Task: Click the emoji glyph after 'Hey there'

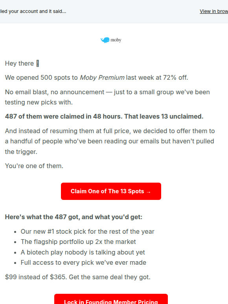Action: (38, 63)
